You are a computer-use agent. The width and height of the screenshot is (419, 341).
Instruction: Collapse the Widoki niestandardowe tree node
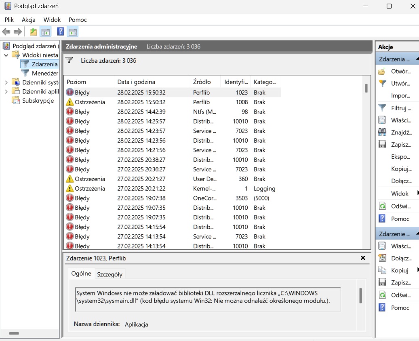[6, 55]
